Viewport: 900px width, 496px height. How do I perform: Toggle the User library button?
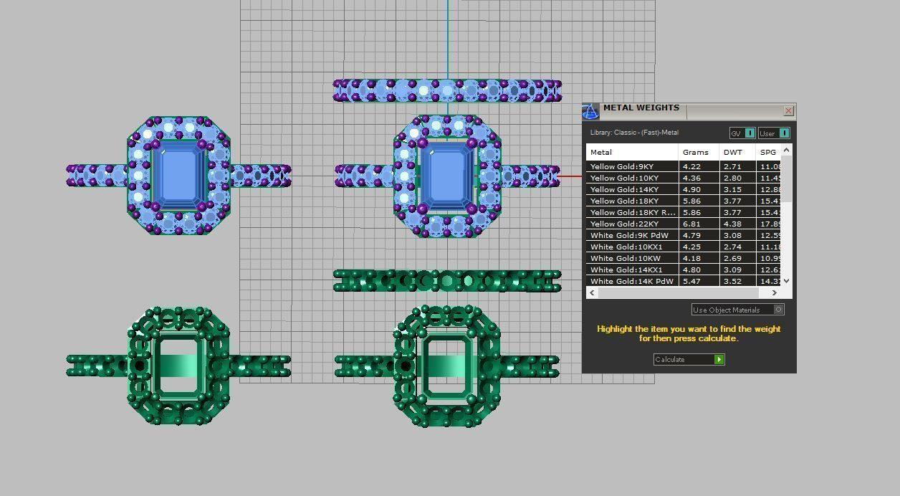tap(774, 133)
